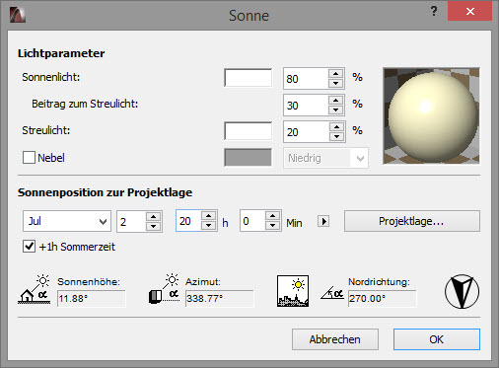The width and height of the screenshot is (499, 368).
Task: Click the north compass dial
Action: coord(462,291)
